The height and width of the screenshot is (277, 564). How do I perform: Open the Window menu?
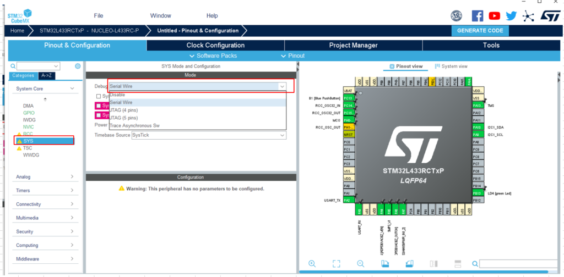[x=160, y=16]
